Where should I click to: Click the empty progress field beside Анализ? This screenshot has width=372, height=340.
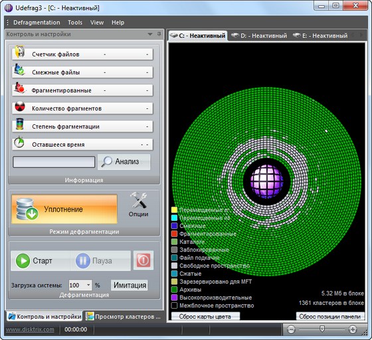click(x=54, y=162)
